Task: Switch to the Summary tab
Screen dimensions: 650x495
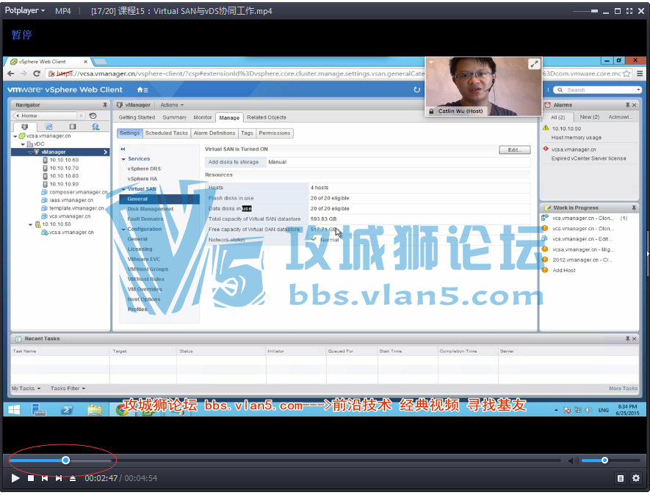Action: coord(175,117)
